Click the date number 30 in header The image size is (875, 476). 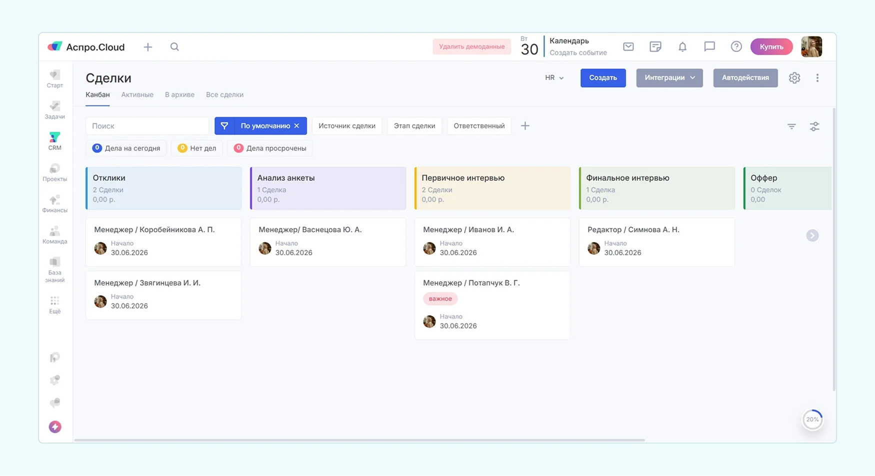(529, 49)
